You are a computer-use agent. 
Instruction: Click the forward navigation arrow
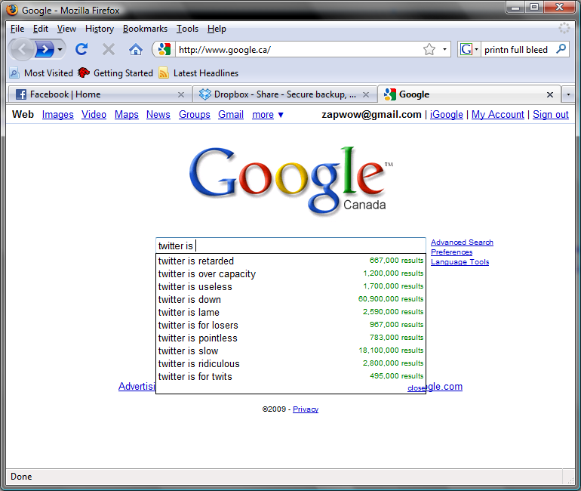tap(45, 49)
